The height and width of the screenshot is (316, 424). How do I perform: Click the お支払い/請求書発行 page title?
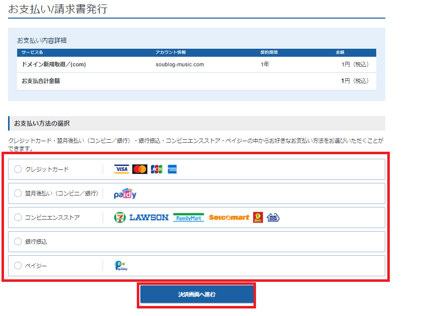click(x=58, y=9)
